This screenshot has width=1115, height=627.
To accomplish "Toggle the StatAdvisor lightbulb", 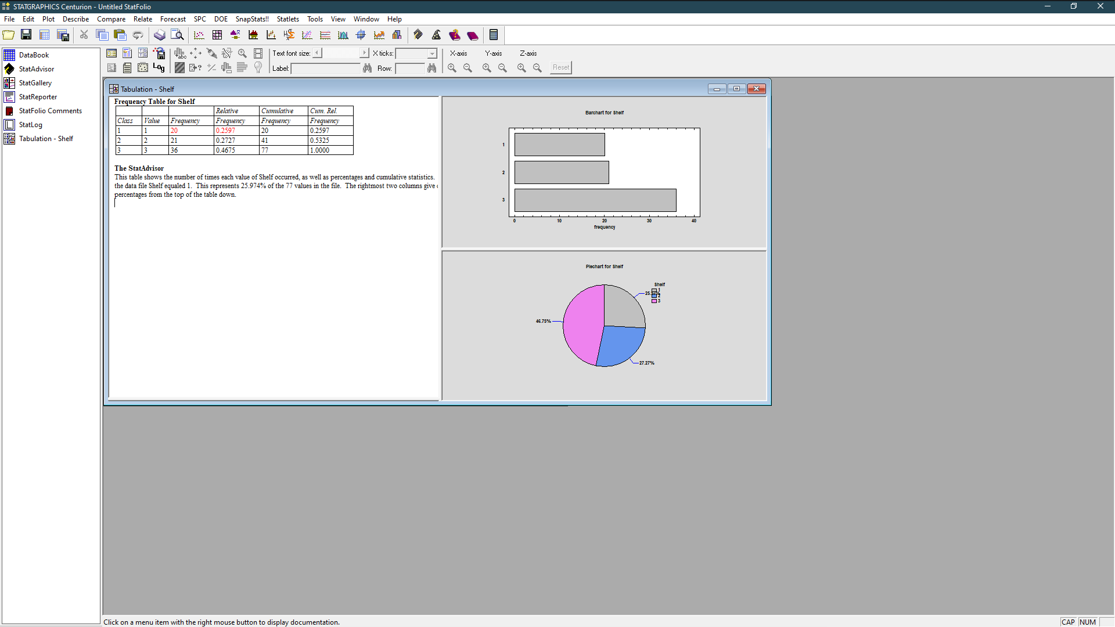I will click(x=258, y=67).
